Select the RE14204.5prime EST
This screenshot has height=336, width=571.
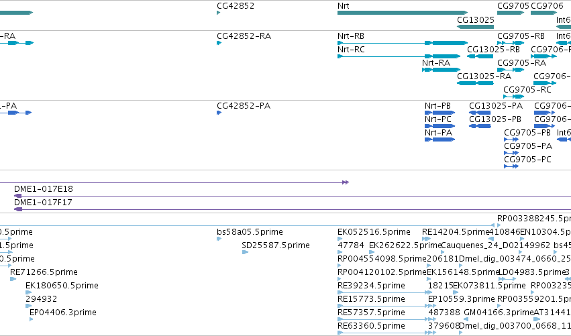coord(427,239)
